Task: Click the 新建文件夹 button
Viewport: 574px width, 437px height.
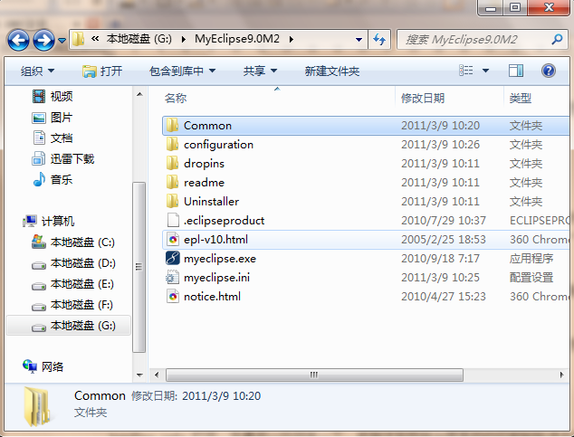Action: 332,71
